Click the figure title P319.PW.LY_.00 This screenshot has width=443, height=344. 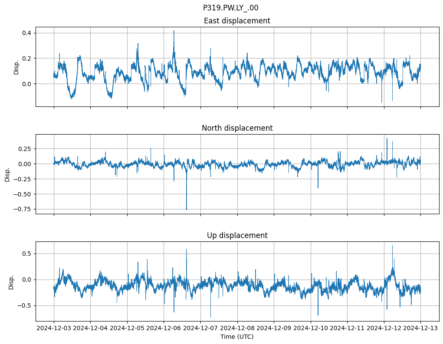pos(230,8)
